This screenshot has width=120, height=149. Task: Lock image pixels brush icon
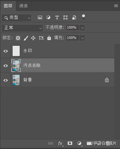point(26,38)
